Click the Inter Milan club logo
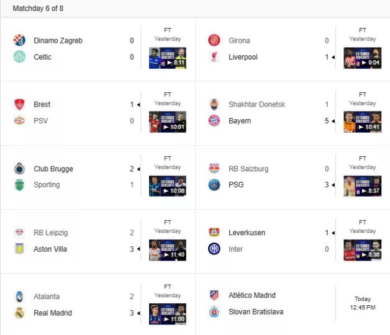390x335 pixels. (214, 249)
